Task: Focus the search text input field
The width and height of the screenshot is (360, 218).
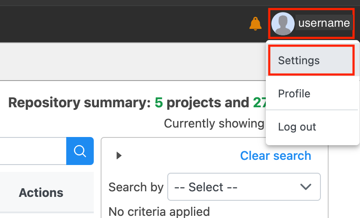Action: [32, 151]
